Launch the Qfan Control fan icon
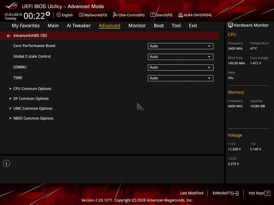Image resolution: width=274 pixels, height=205 pixels. (x=115, y=15)
